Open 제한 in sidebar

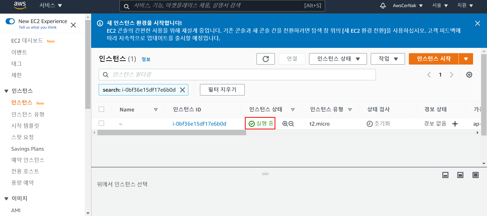click(x=16, y=75)
